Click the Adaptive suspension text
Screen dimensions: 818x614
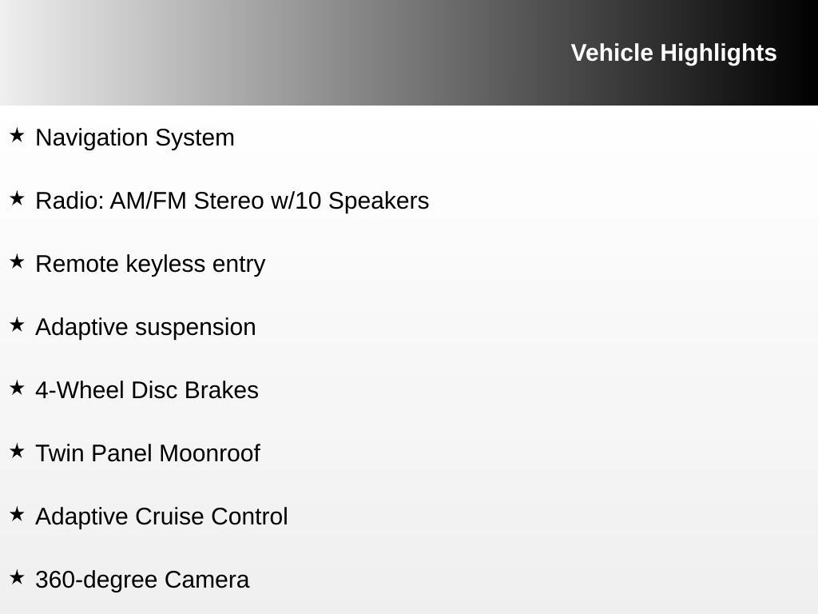(x=145, y=327)
